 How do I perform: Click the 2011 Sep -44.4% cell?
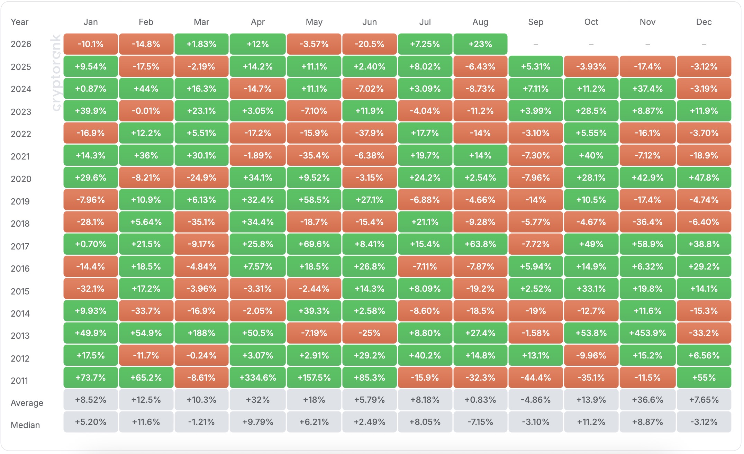[x=536, y=378]
